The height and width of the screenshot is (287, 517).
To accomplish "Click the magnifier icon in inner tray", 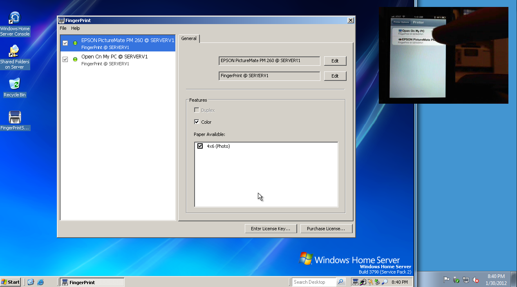I will coord(385,282).
